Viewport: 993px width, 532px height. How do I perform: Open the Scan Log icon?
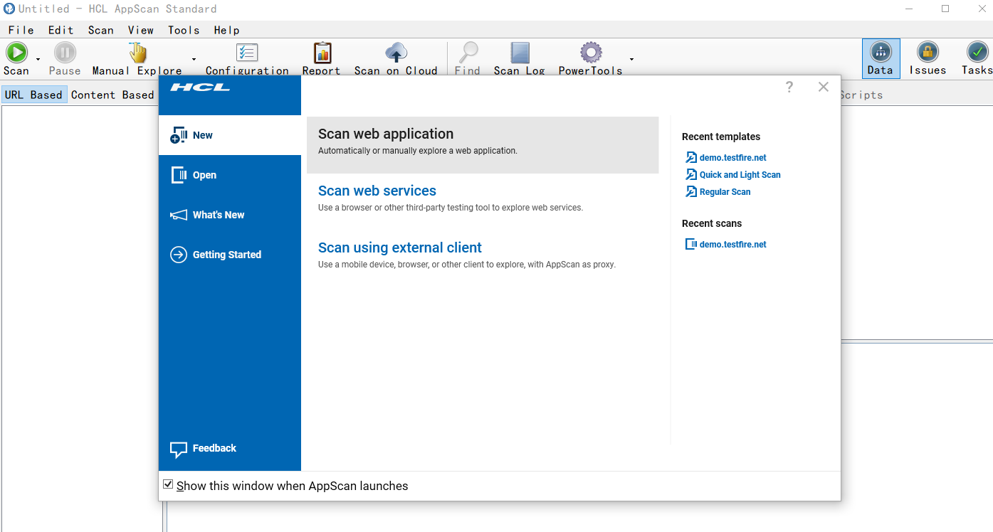(520, 53)
